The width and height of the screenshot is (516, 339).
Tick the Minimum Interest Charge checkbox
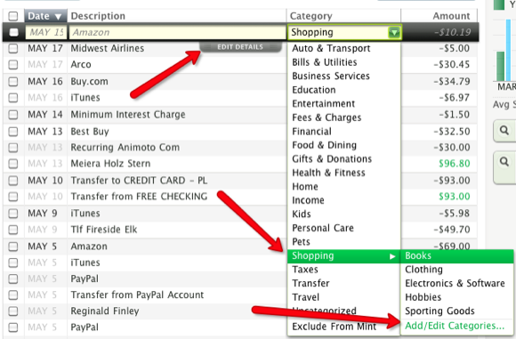click(x=13, y=115)
